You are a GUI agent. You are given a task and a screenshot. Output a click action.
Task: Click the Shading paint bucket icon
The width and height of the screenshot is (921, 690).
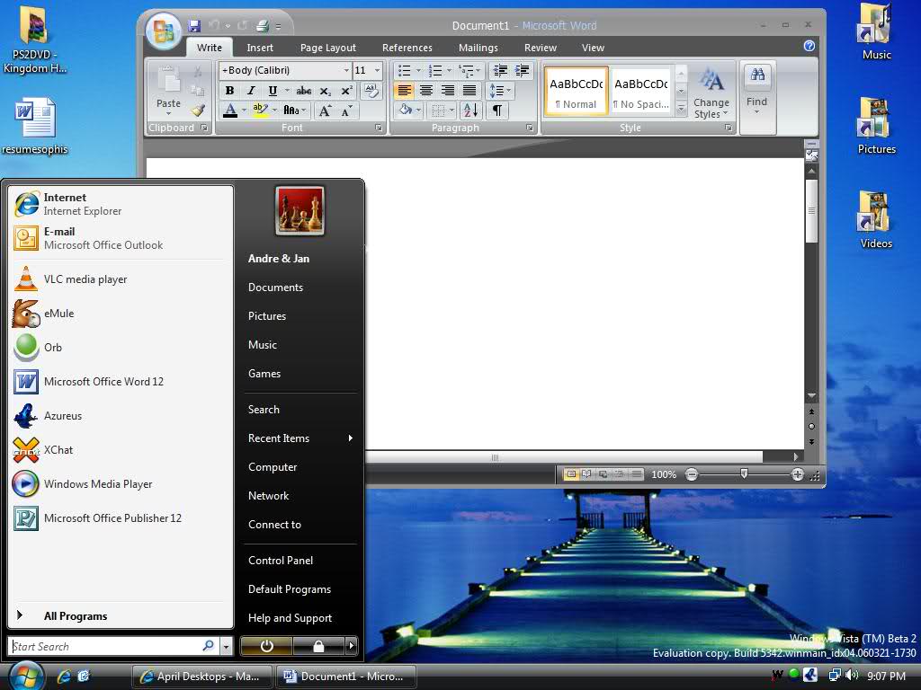[x=406, y=111]
